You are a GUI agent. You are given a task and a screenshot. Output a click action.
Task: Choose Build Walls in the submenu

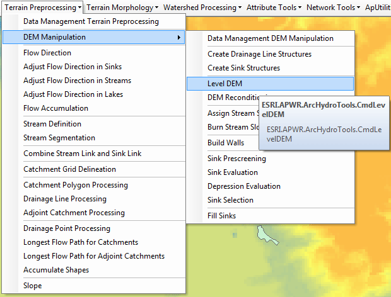[x=226, y=143]
